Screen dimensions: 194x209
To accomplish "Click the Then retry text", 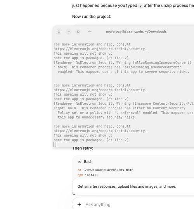I will pos(83,148).
